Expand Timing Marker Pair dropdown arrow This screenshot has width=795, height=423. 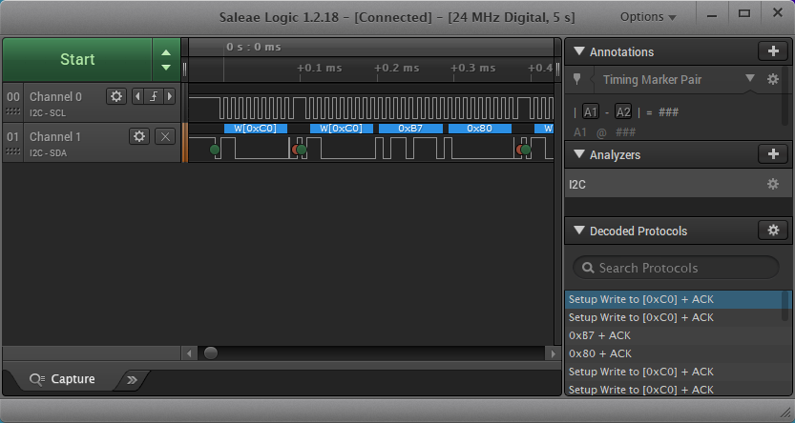[750, 78]
